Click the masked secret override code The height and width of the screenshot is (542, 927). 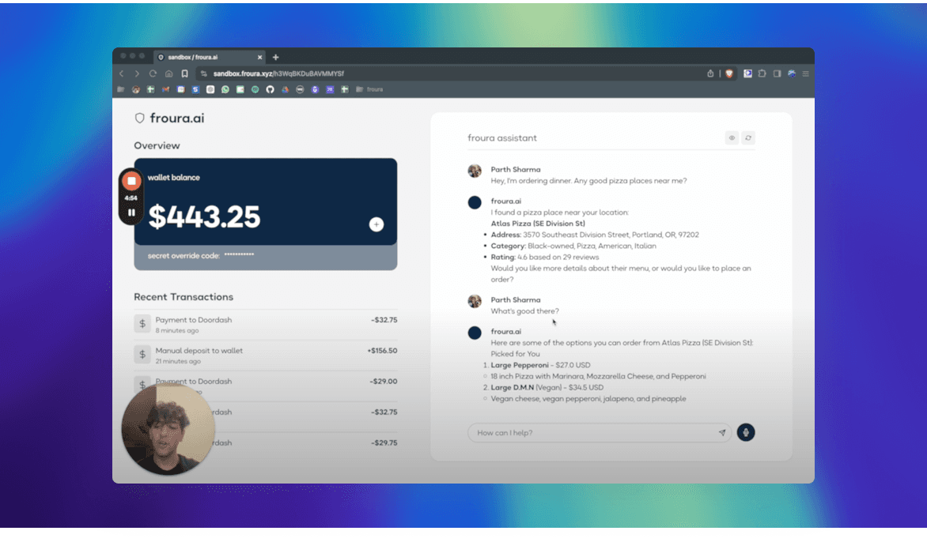pyautogui.click(x=239, y=255)
